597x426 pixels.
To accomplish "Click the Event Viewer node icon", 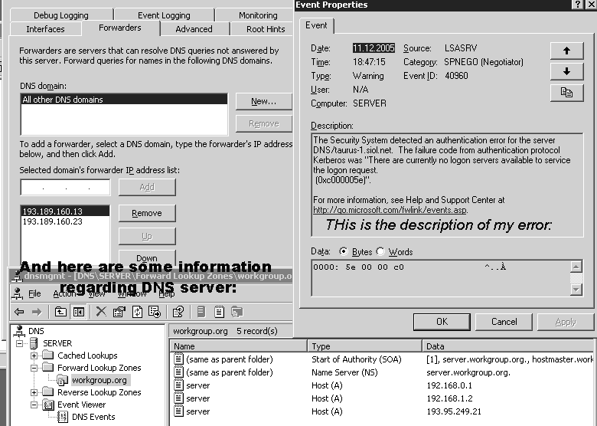I will pyautogui.click(x=48, y=405).
